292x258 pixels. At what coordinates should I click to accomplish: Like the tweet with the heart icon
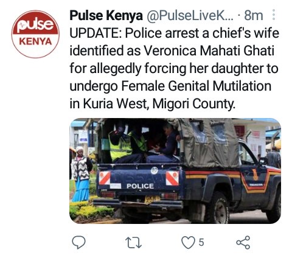[x=188, y=242]
